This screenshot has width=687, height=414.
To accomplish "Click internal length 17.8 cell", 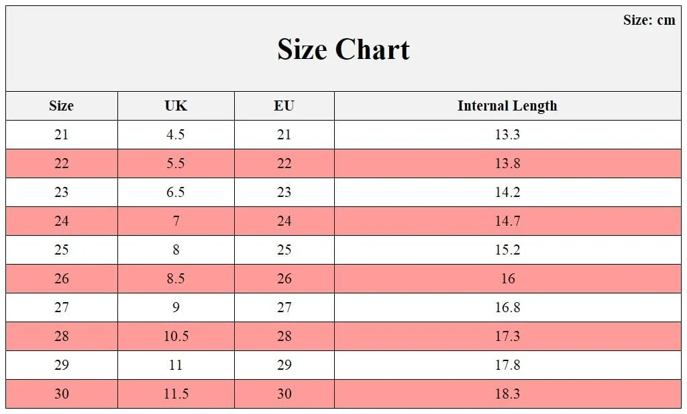I will coord(507,365).
